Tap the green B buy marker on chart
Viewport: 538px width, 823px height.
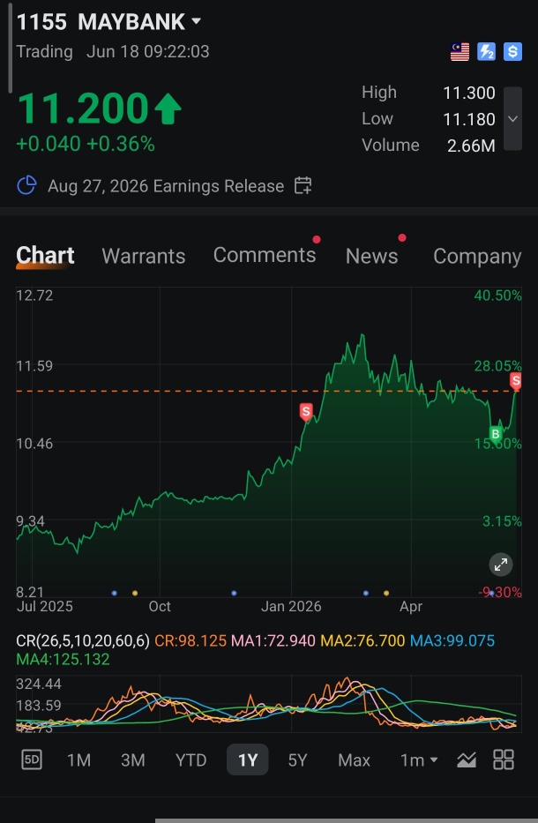click(496, 434)
